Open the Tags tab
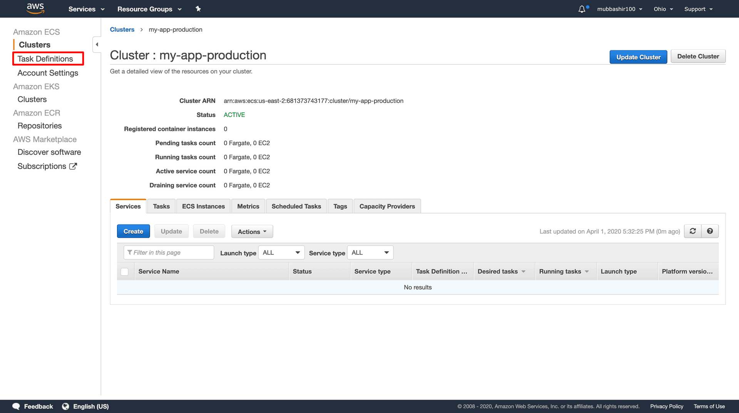The height and width of the screenshot is (413, 739). click(x=340, y=206)
